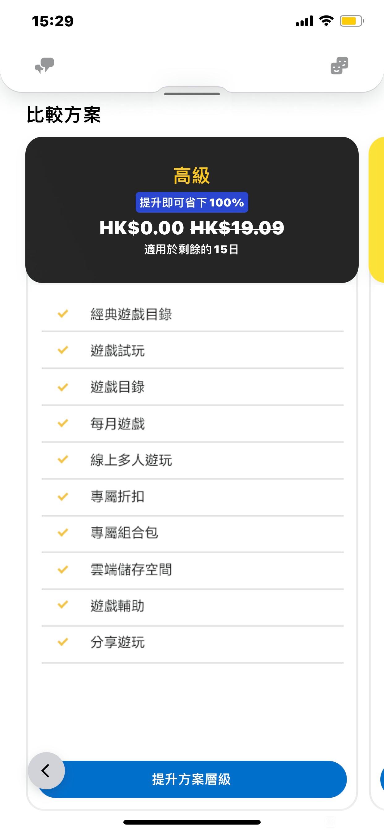This screenshot has width=384, height=832.
Task: Tap the 提升即可省下100% discount badge
Action: click(x=192, y=202)
